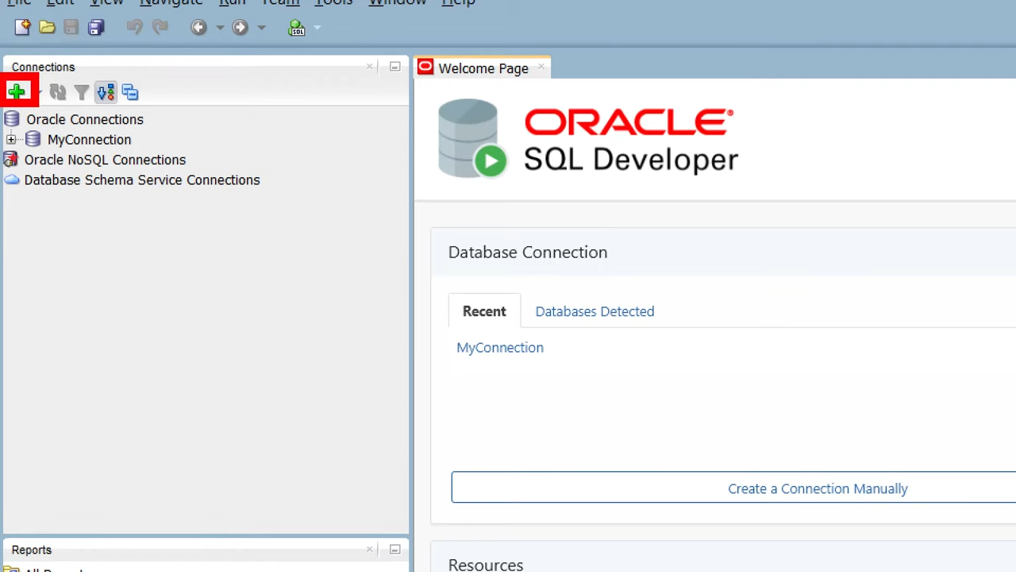
Task: Toggle the sync/link icon in Connections toolbar
Action: (x=130, y=92)
